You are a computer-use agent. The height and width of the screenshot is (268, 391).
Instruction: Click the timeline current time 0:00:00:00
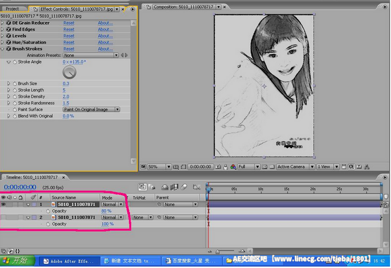(x=20, y=187)
